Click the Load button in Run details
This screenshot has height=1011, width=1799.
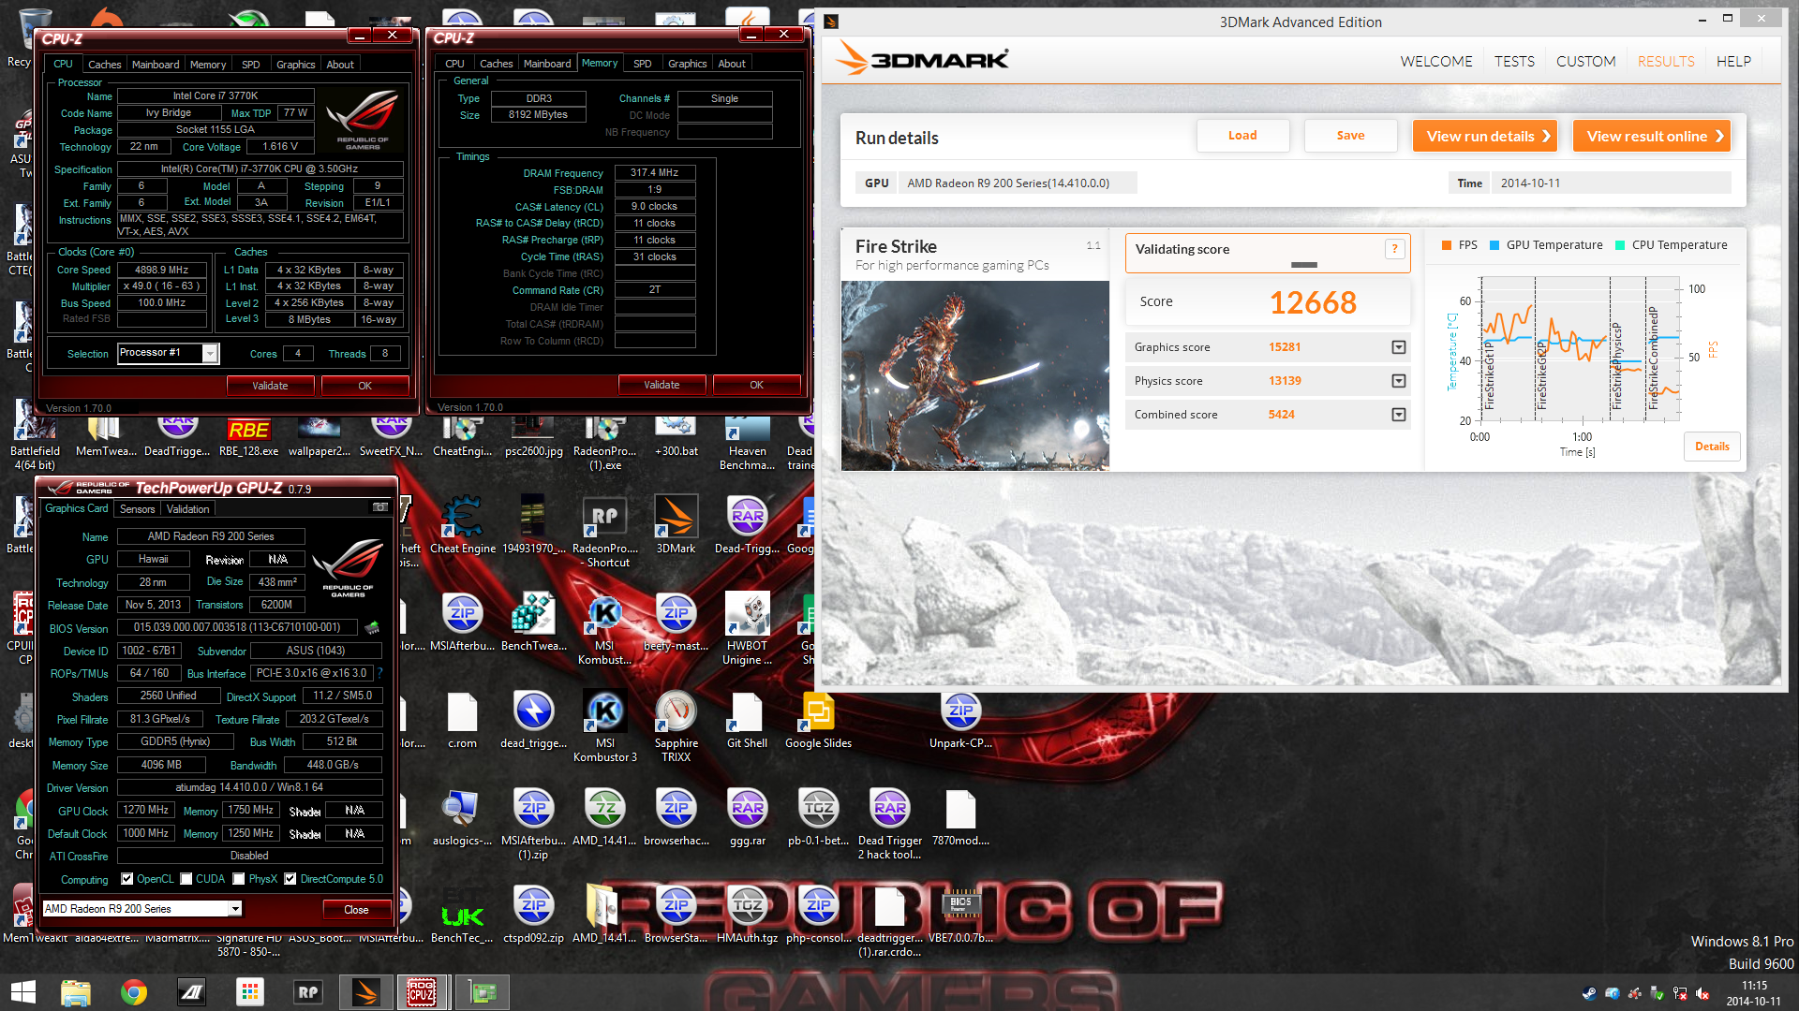point(1242,136)
